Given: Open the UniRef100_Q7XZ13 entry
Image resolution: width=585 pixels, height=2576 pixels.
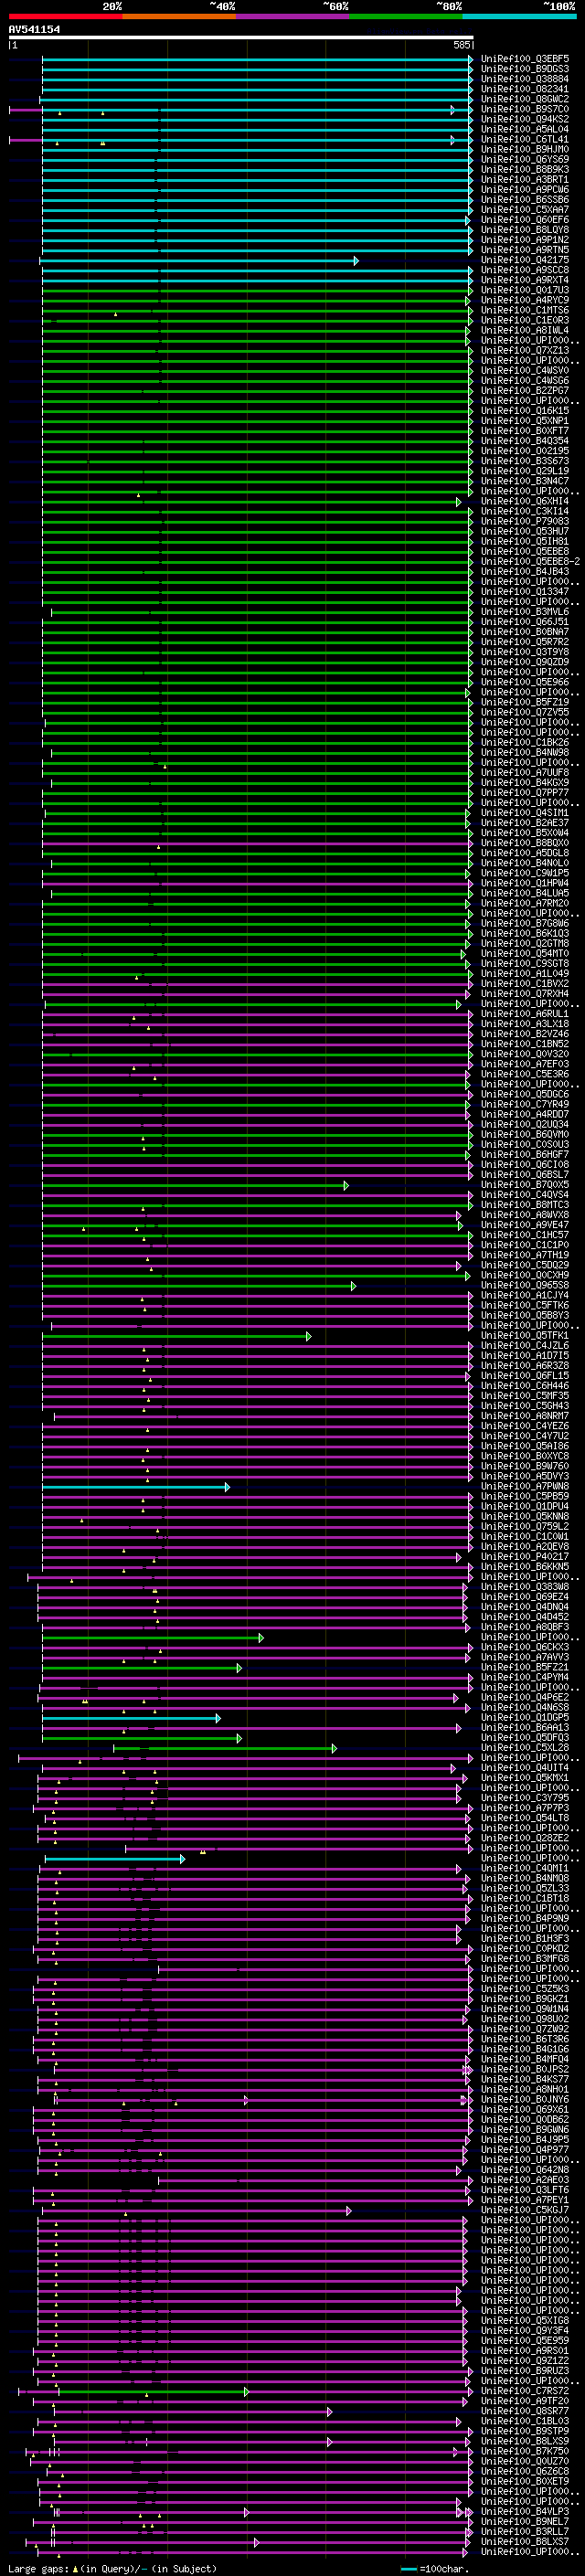Looking at the screenshot, I should click(x=525, y=351).
